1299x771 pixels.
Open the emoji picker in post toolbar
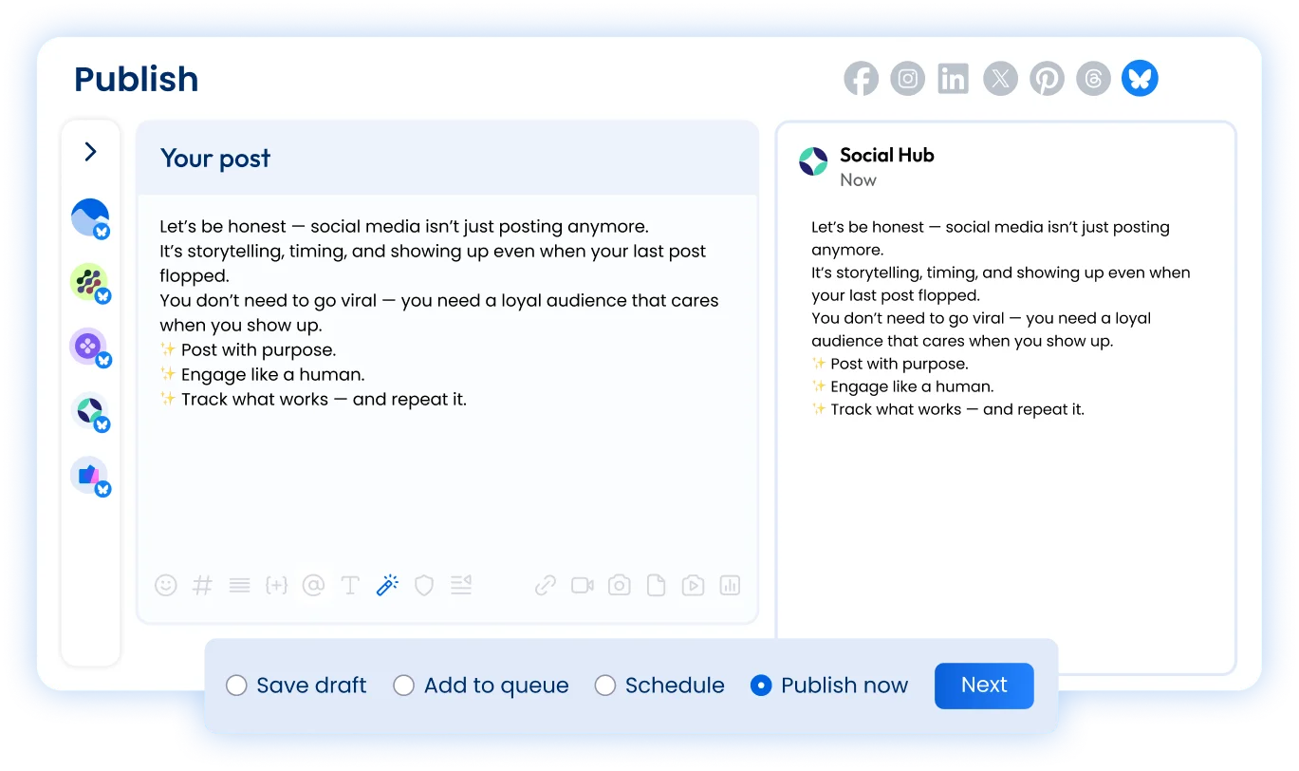tap(166, 585)
